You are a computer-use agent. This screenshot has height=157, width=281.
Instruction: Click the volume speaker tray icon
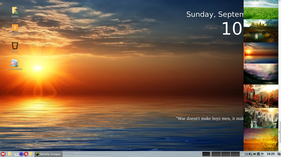(250, 154)
